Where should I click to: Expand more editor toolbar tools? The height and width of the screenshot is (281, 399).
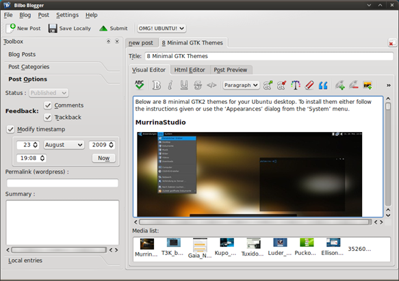[x=389, y=85]
